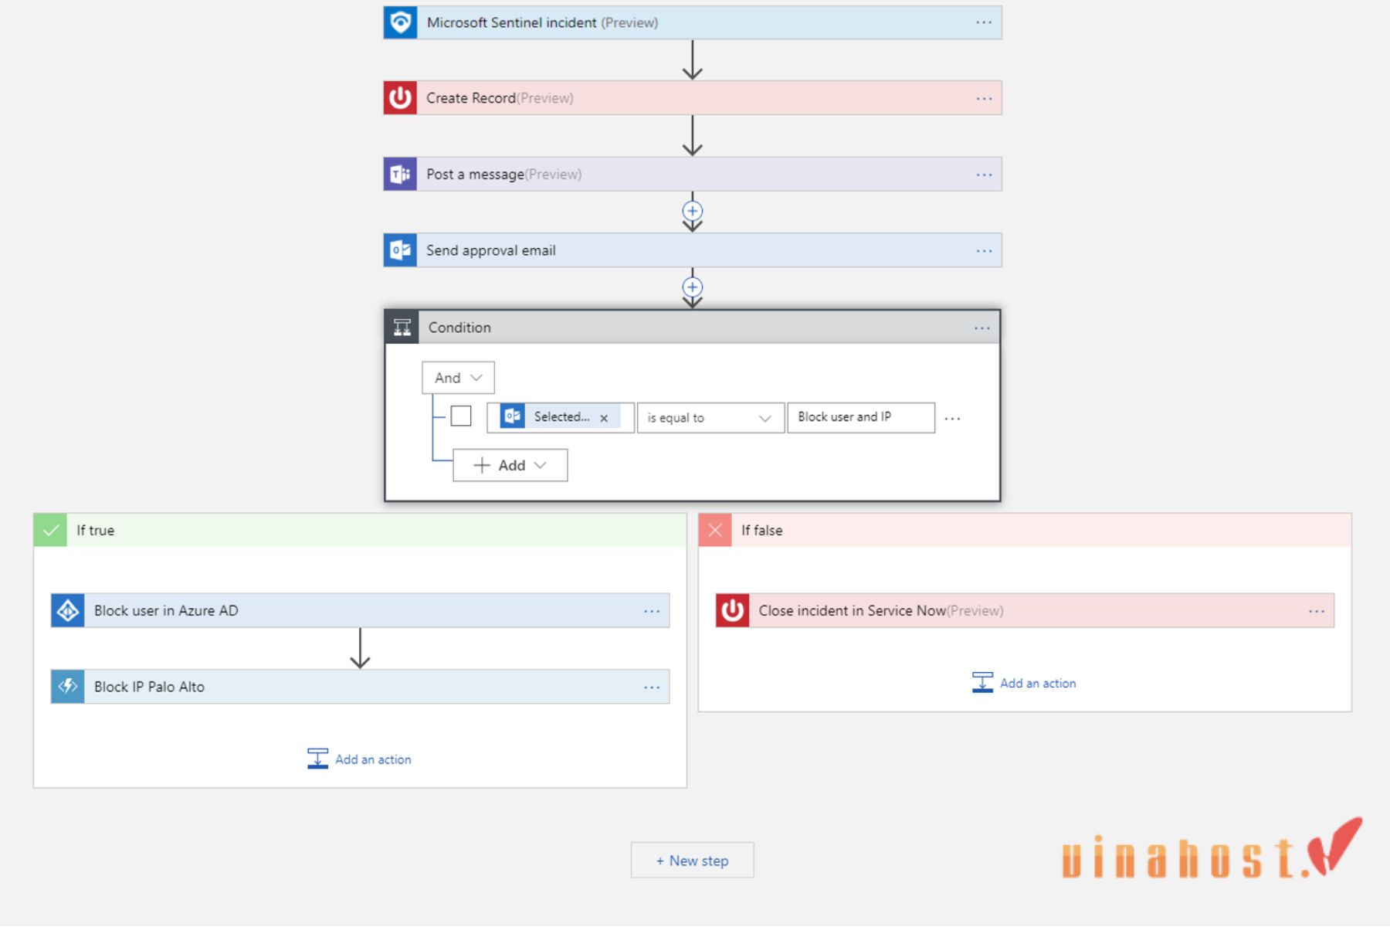Click the red X If false icon
Viewport: 1390px width, 927px height.
click(x=715, y=530)
